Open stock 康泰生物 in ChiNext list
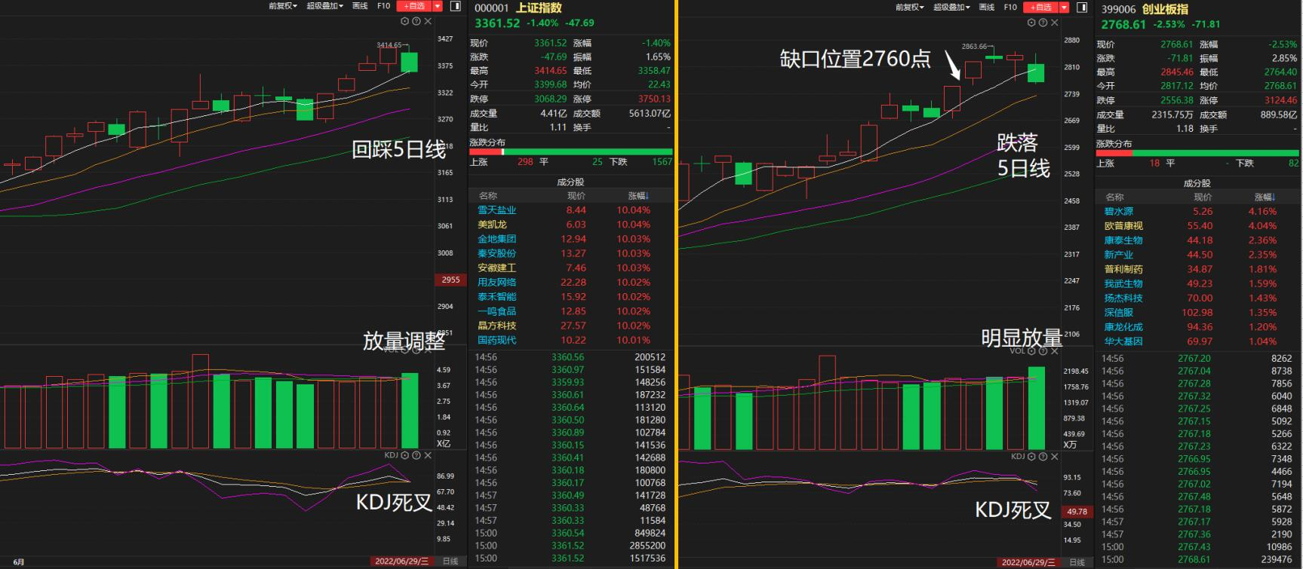The image size is (1303, 569). pos(1123,240)
